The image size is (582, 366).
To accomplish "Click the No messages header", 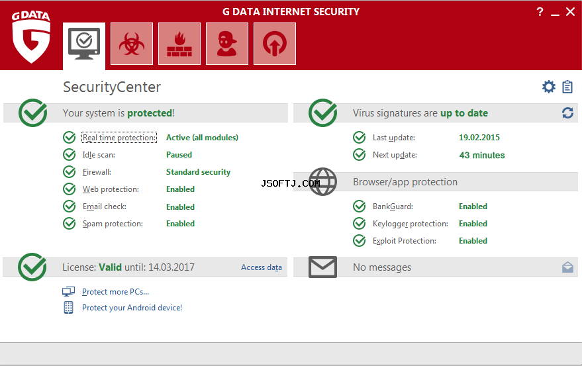I will (x=382, y=267).
